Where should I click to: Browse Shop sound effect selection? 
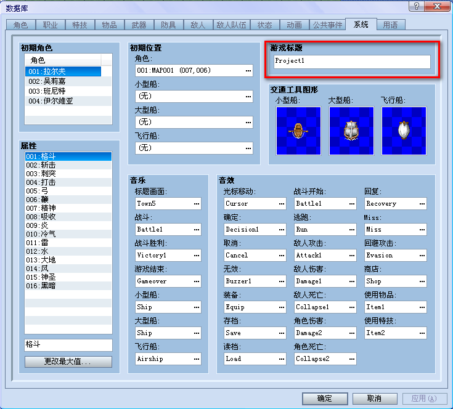click(422, 281)
